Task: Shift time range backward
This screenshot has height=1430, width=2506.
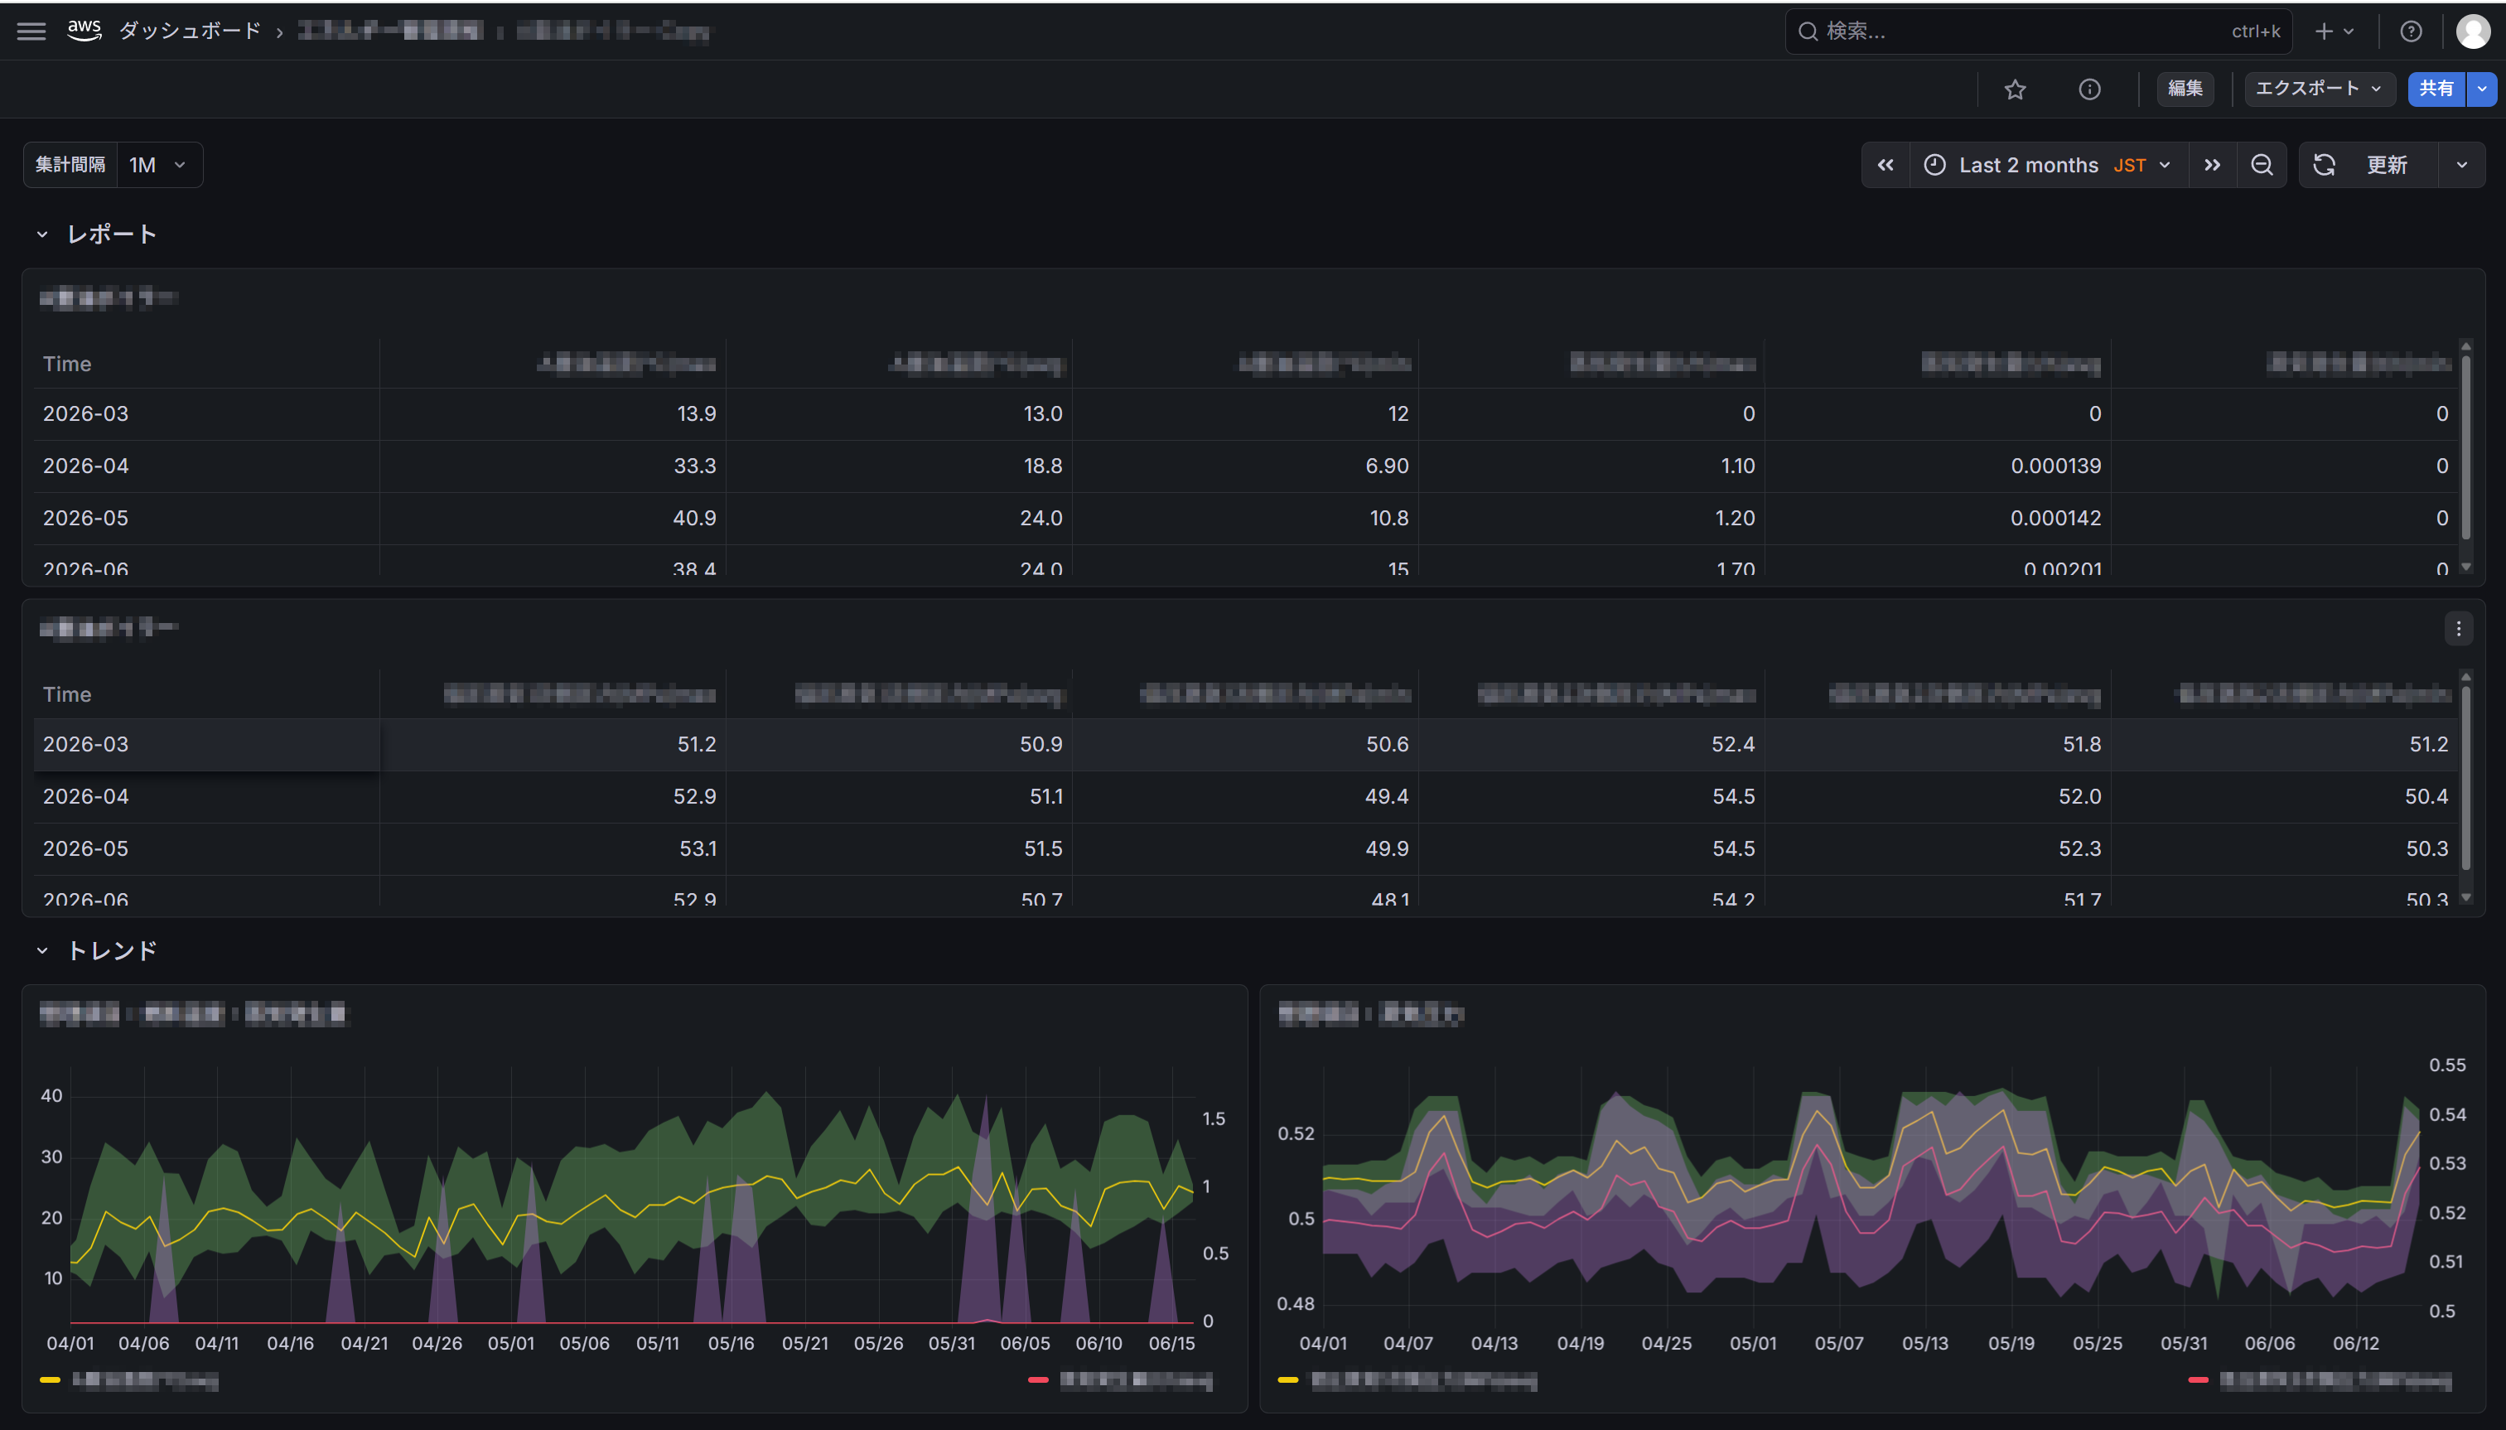Action: pos(1886,165)
